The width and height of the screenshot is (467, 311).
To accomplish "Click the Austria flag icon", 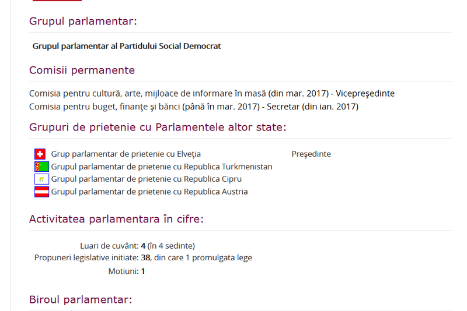I will 41,192.
